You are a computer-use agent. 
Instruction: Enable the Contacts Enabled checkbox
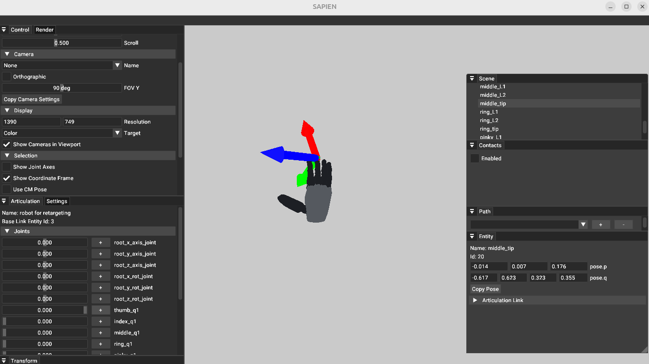[x=475, y=159]
